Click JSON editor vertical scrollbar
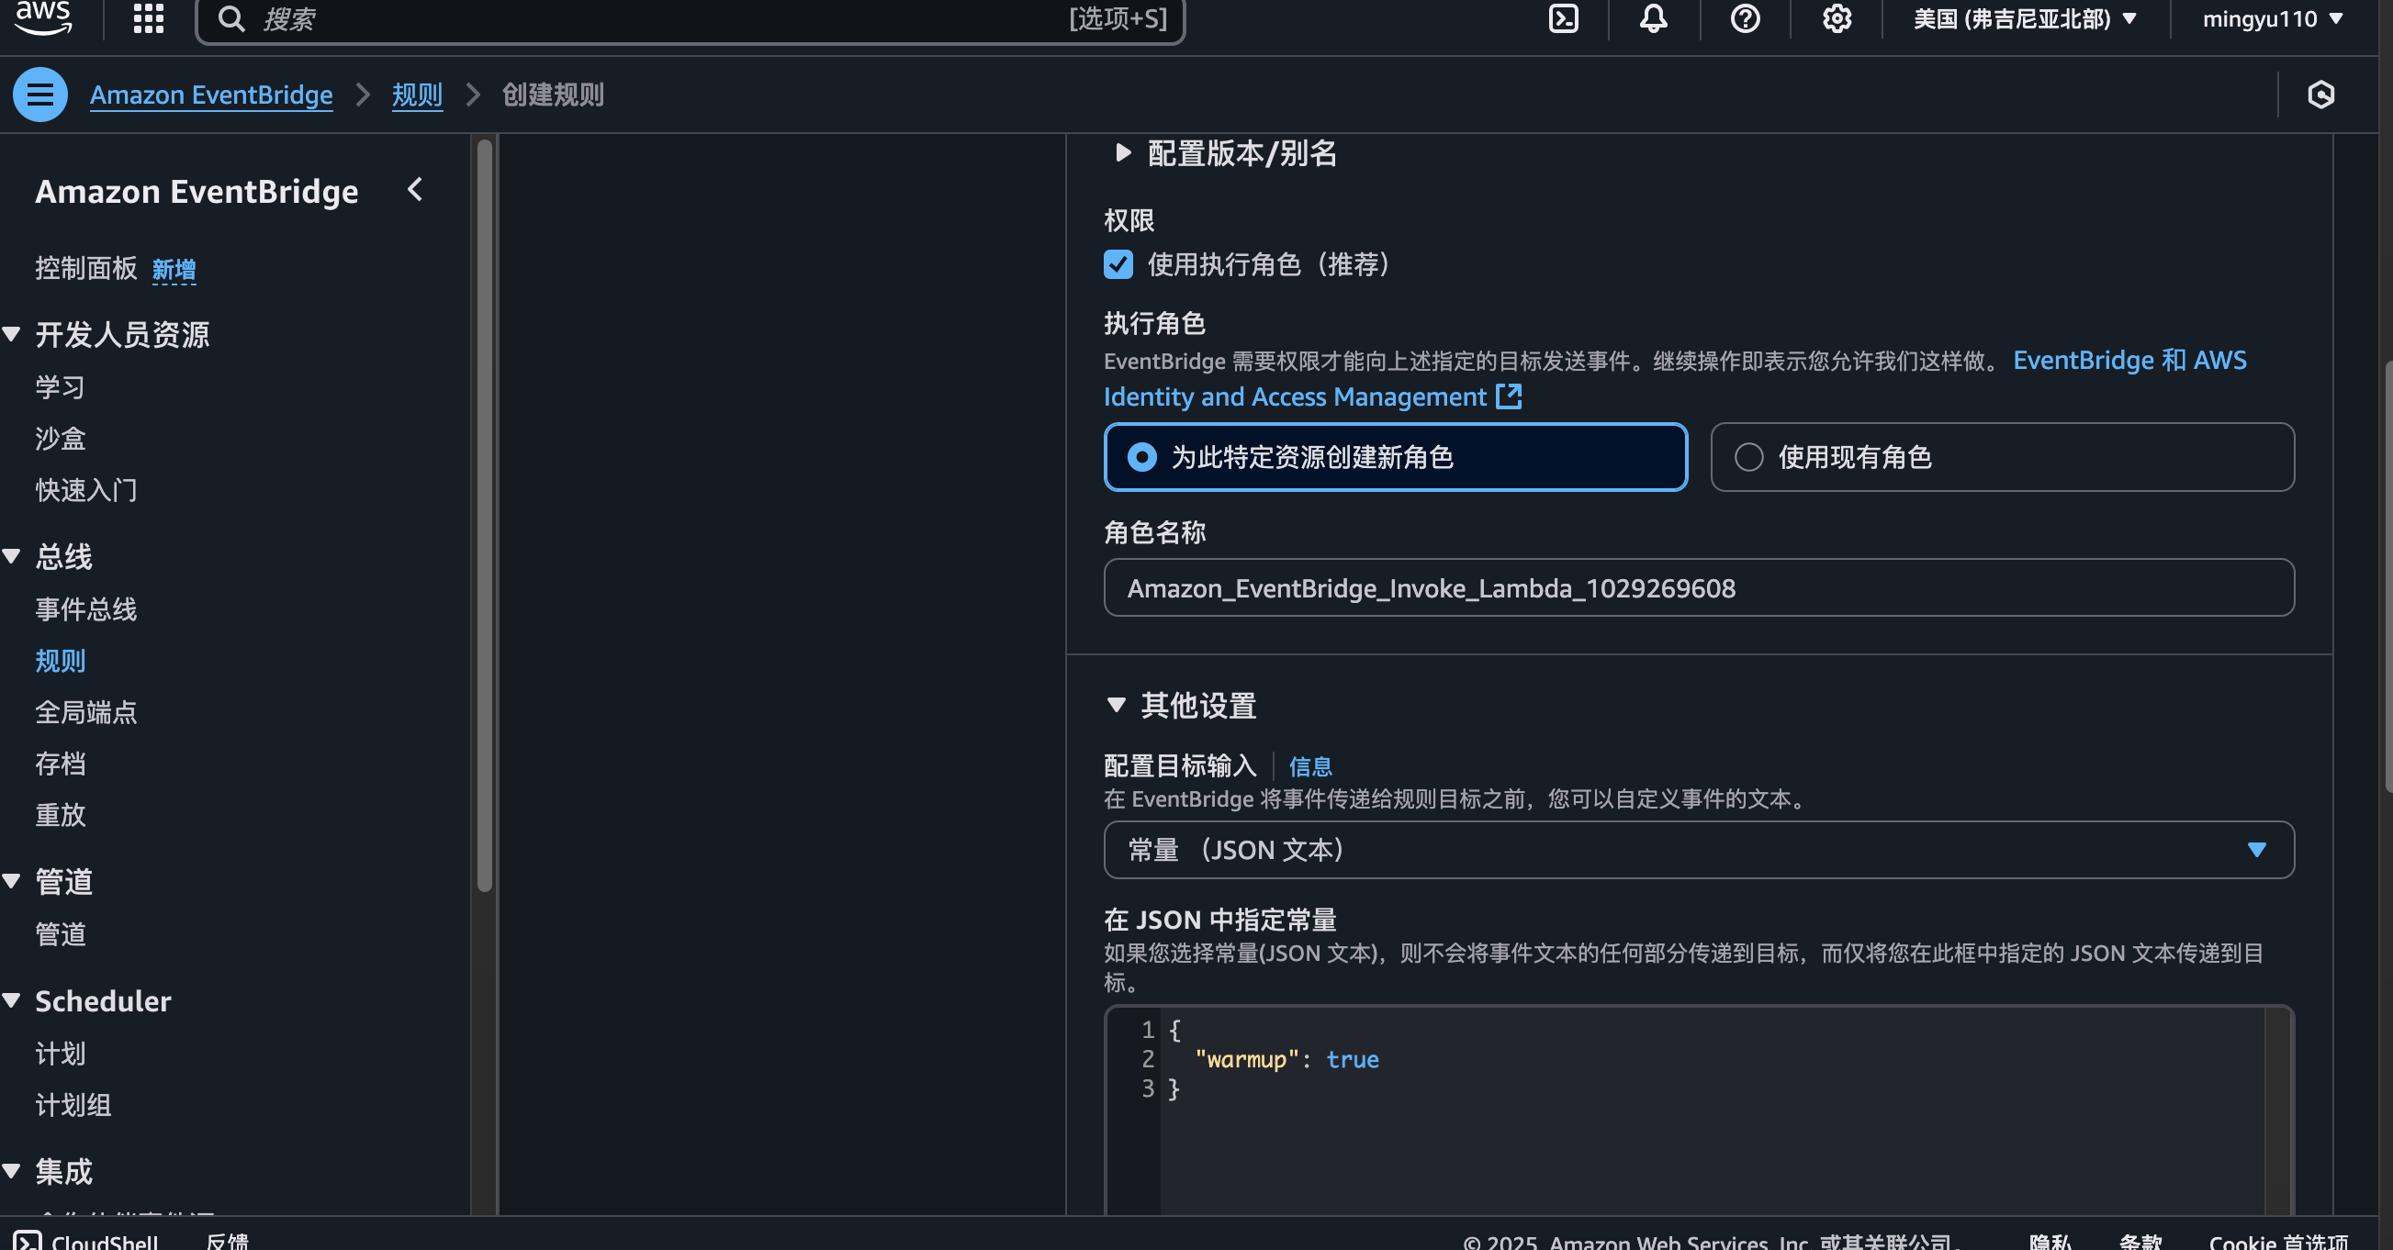 [2277, 1110]
